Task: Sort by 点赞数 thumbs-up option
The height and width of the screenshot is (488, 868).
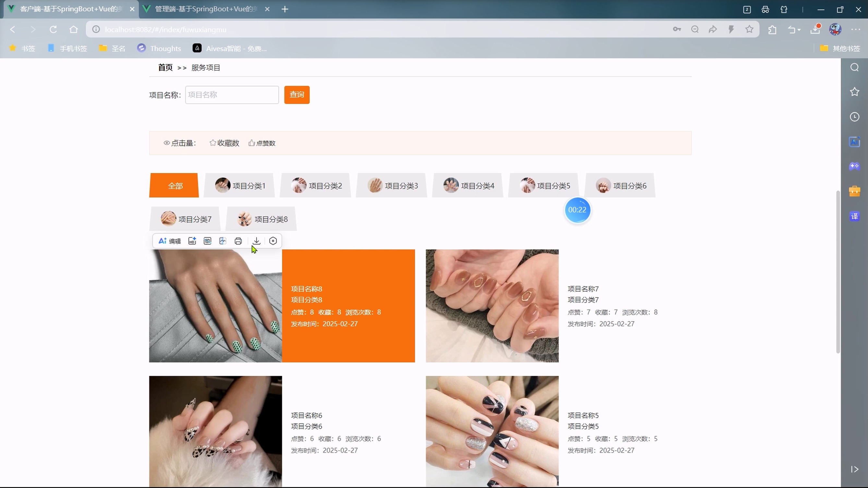Action: (262, 143)
